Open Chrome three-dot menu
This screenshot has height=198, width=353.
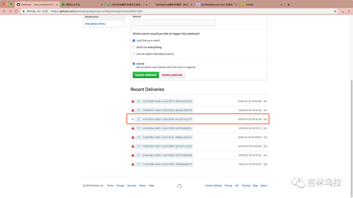(x=349, y=11)
